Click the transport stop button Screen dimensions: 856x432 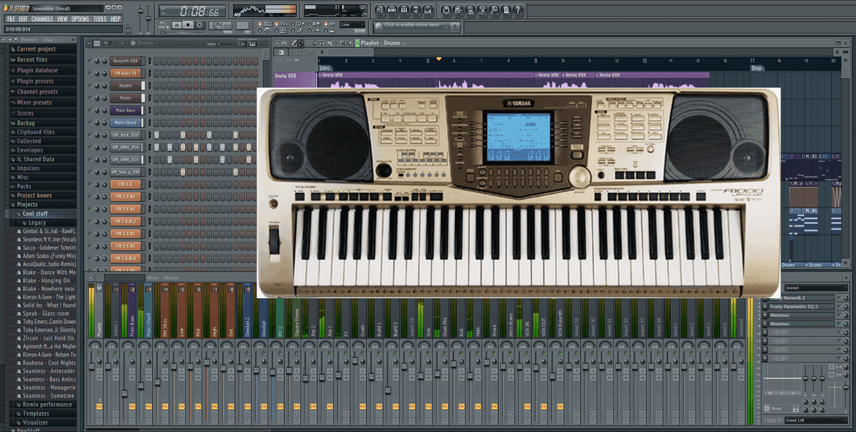(188, 25)
